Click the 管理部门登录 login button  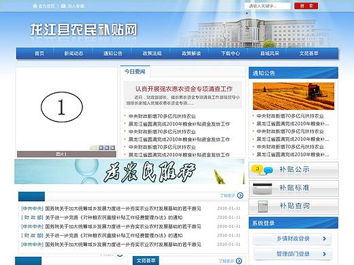coord(293,254)
